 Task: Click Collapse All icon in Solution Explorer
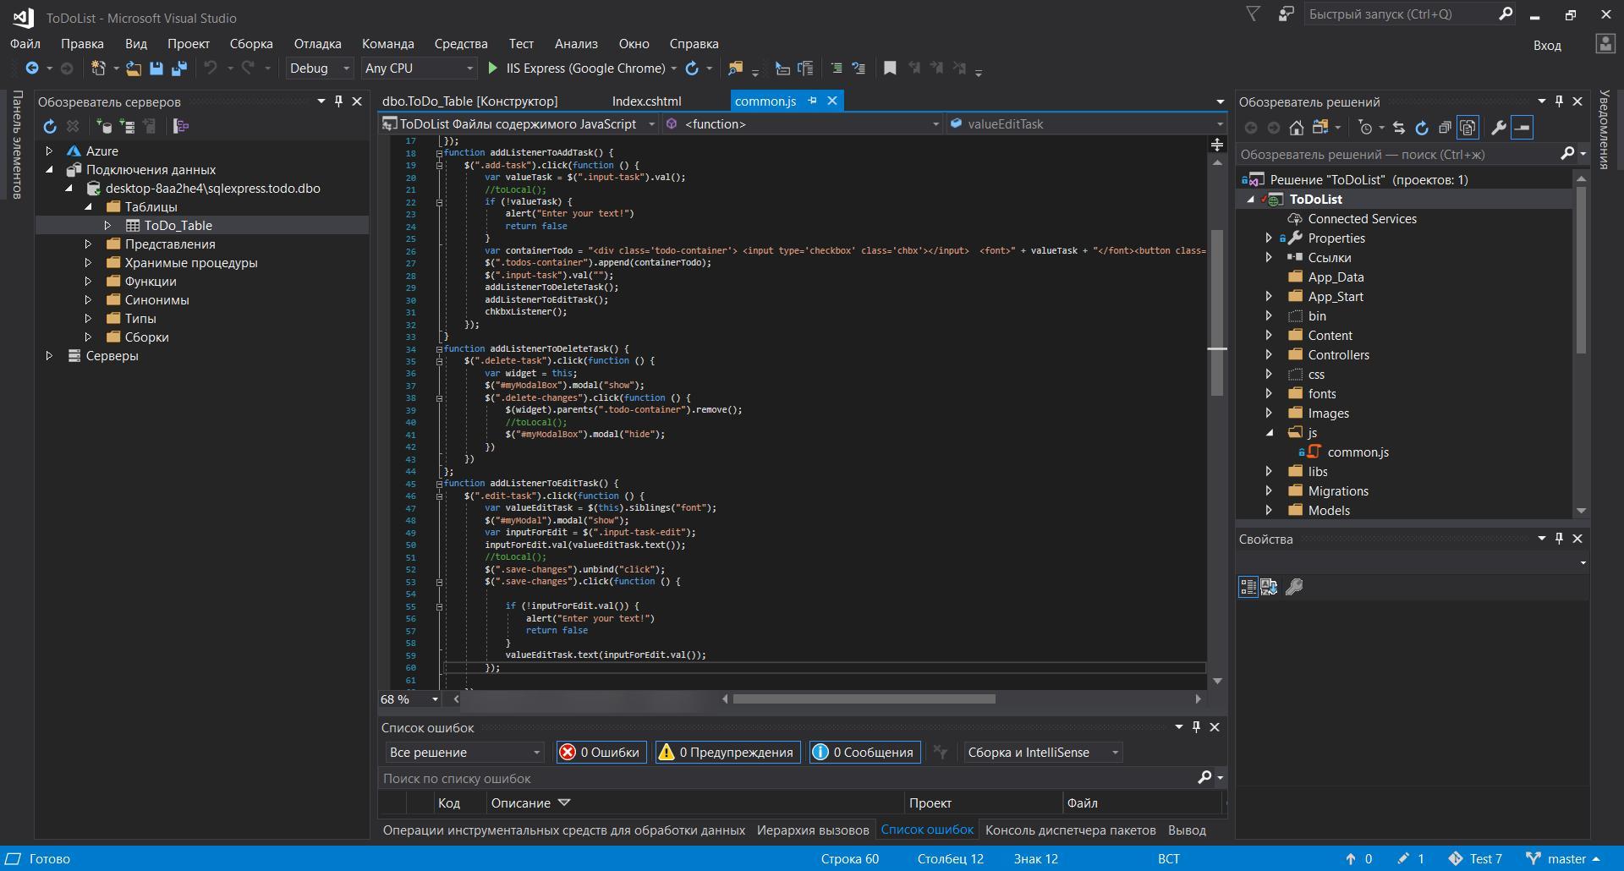1445,128
